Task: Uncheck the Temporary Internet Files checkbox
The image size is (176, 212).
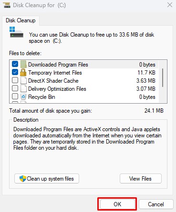Action: 15,72
